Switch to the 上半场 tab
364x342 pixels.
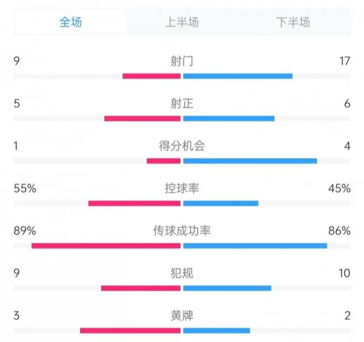[182, 22]
